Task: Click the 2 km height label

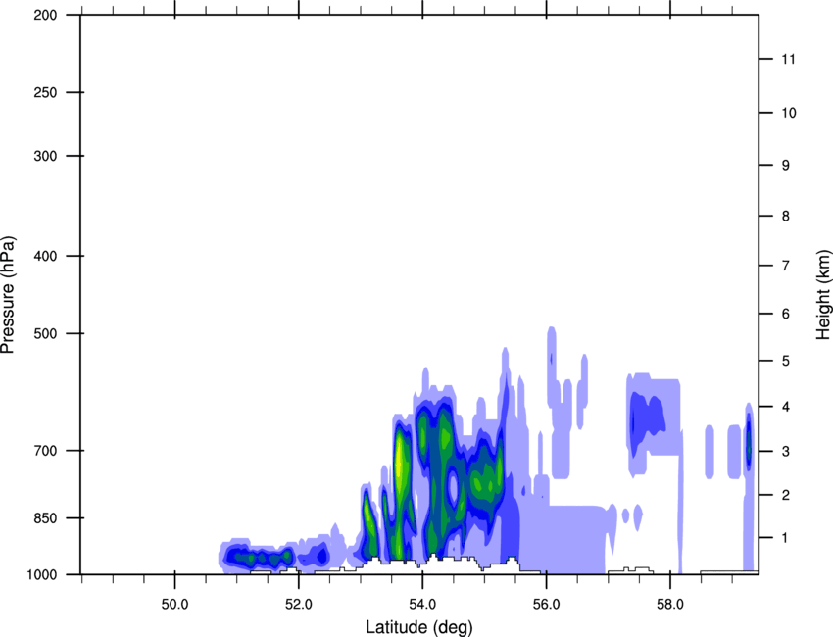Action: click(x=786, y=495)
